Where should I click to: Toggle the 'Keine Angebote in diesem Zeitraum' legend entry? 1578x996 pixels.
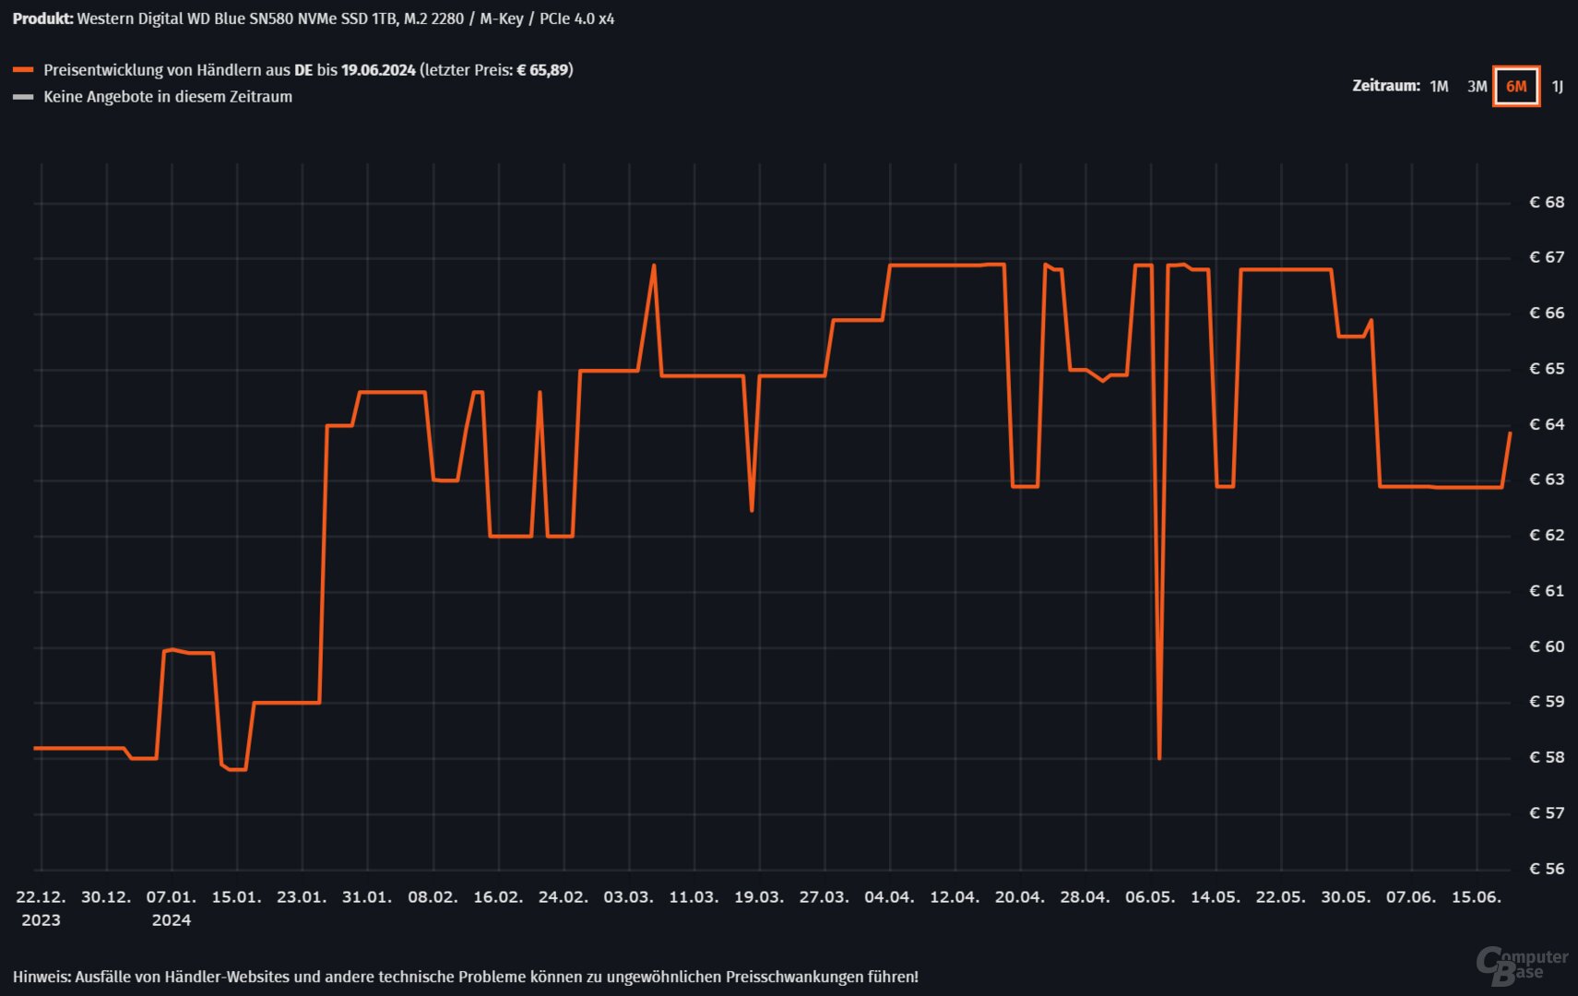168,97
